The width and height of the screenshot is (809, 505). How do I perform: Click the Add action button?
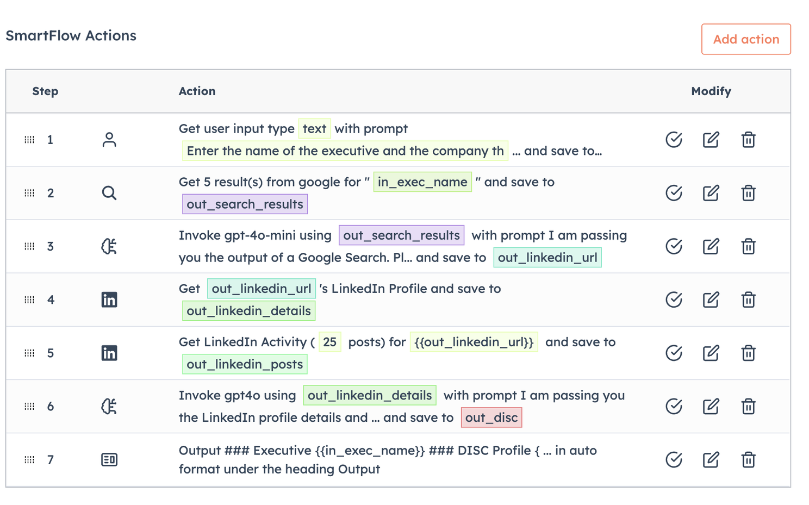(745, 39)
